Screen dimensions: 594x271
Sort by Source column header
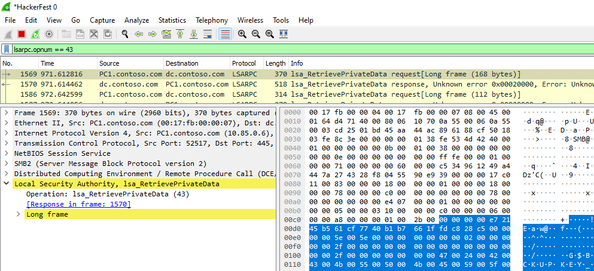click(x=130, y=63)
